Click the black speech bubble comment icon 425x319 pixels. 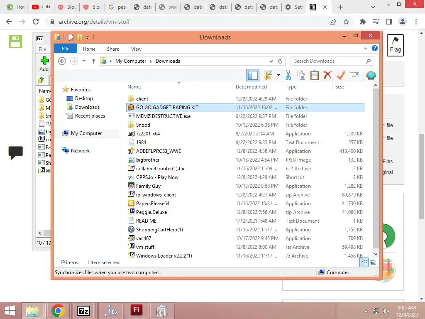tap(16, 153)
